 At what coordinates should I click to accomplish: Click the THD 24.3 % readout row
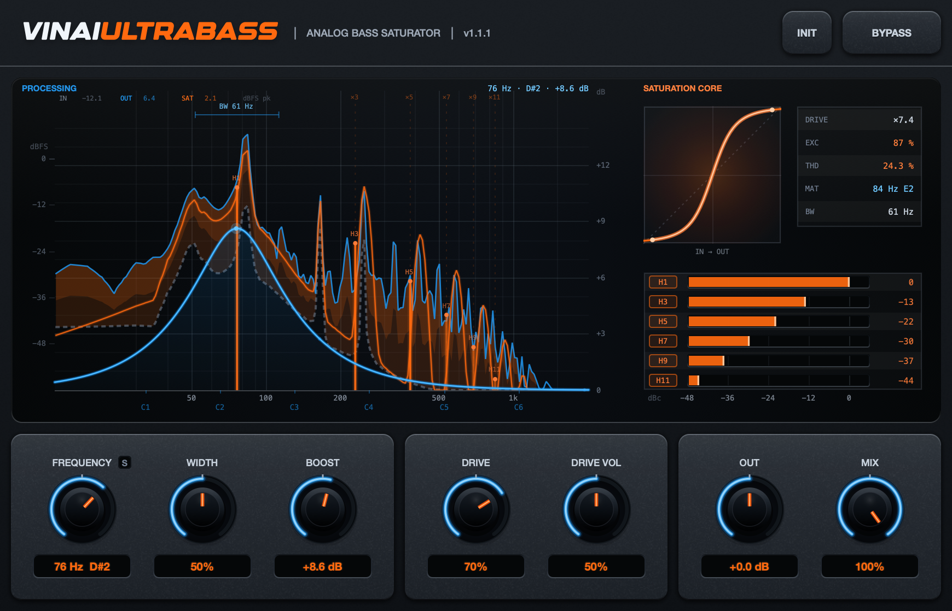pyautogui.click(x=859, y=166)
